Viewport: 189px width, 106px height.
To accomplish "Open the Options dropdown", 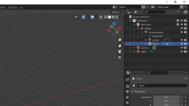I will [117, 12].
